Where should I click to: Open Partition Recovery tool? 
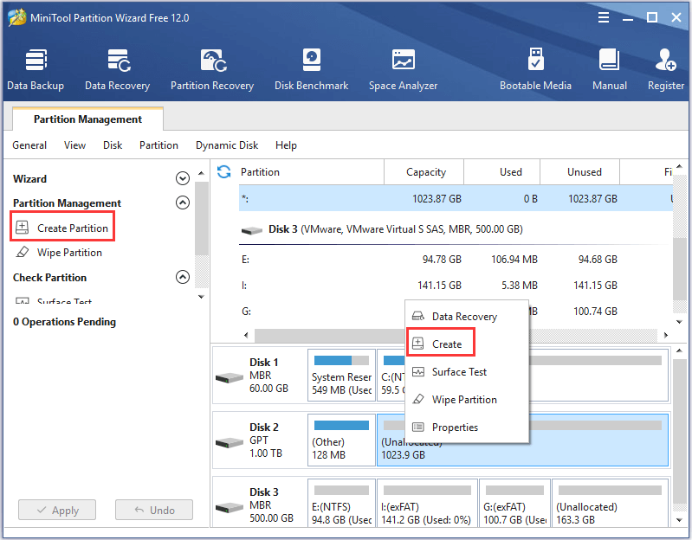(x=212, y=69)
